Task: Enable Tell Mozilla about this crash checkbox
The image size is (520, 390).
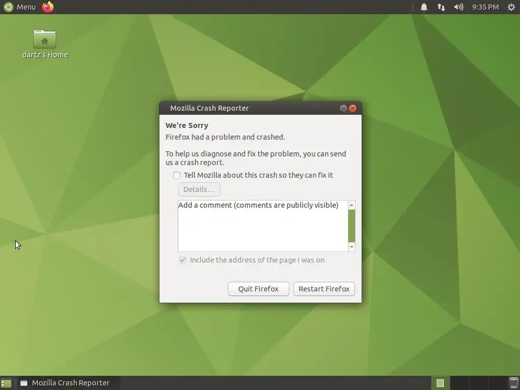Action: (177, 175)
